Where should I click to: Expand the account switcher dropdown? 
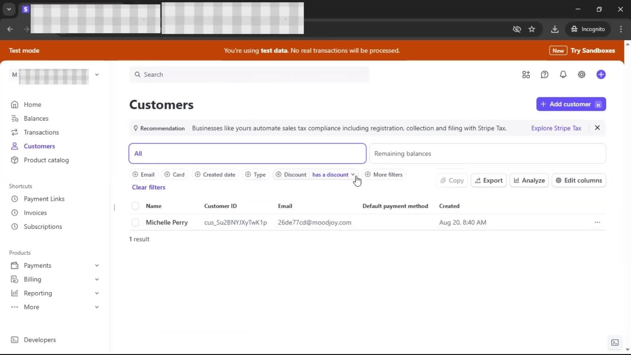97,75
